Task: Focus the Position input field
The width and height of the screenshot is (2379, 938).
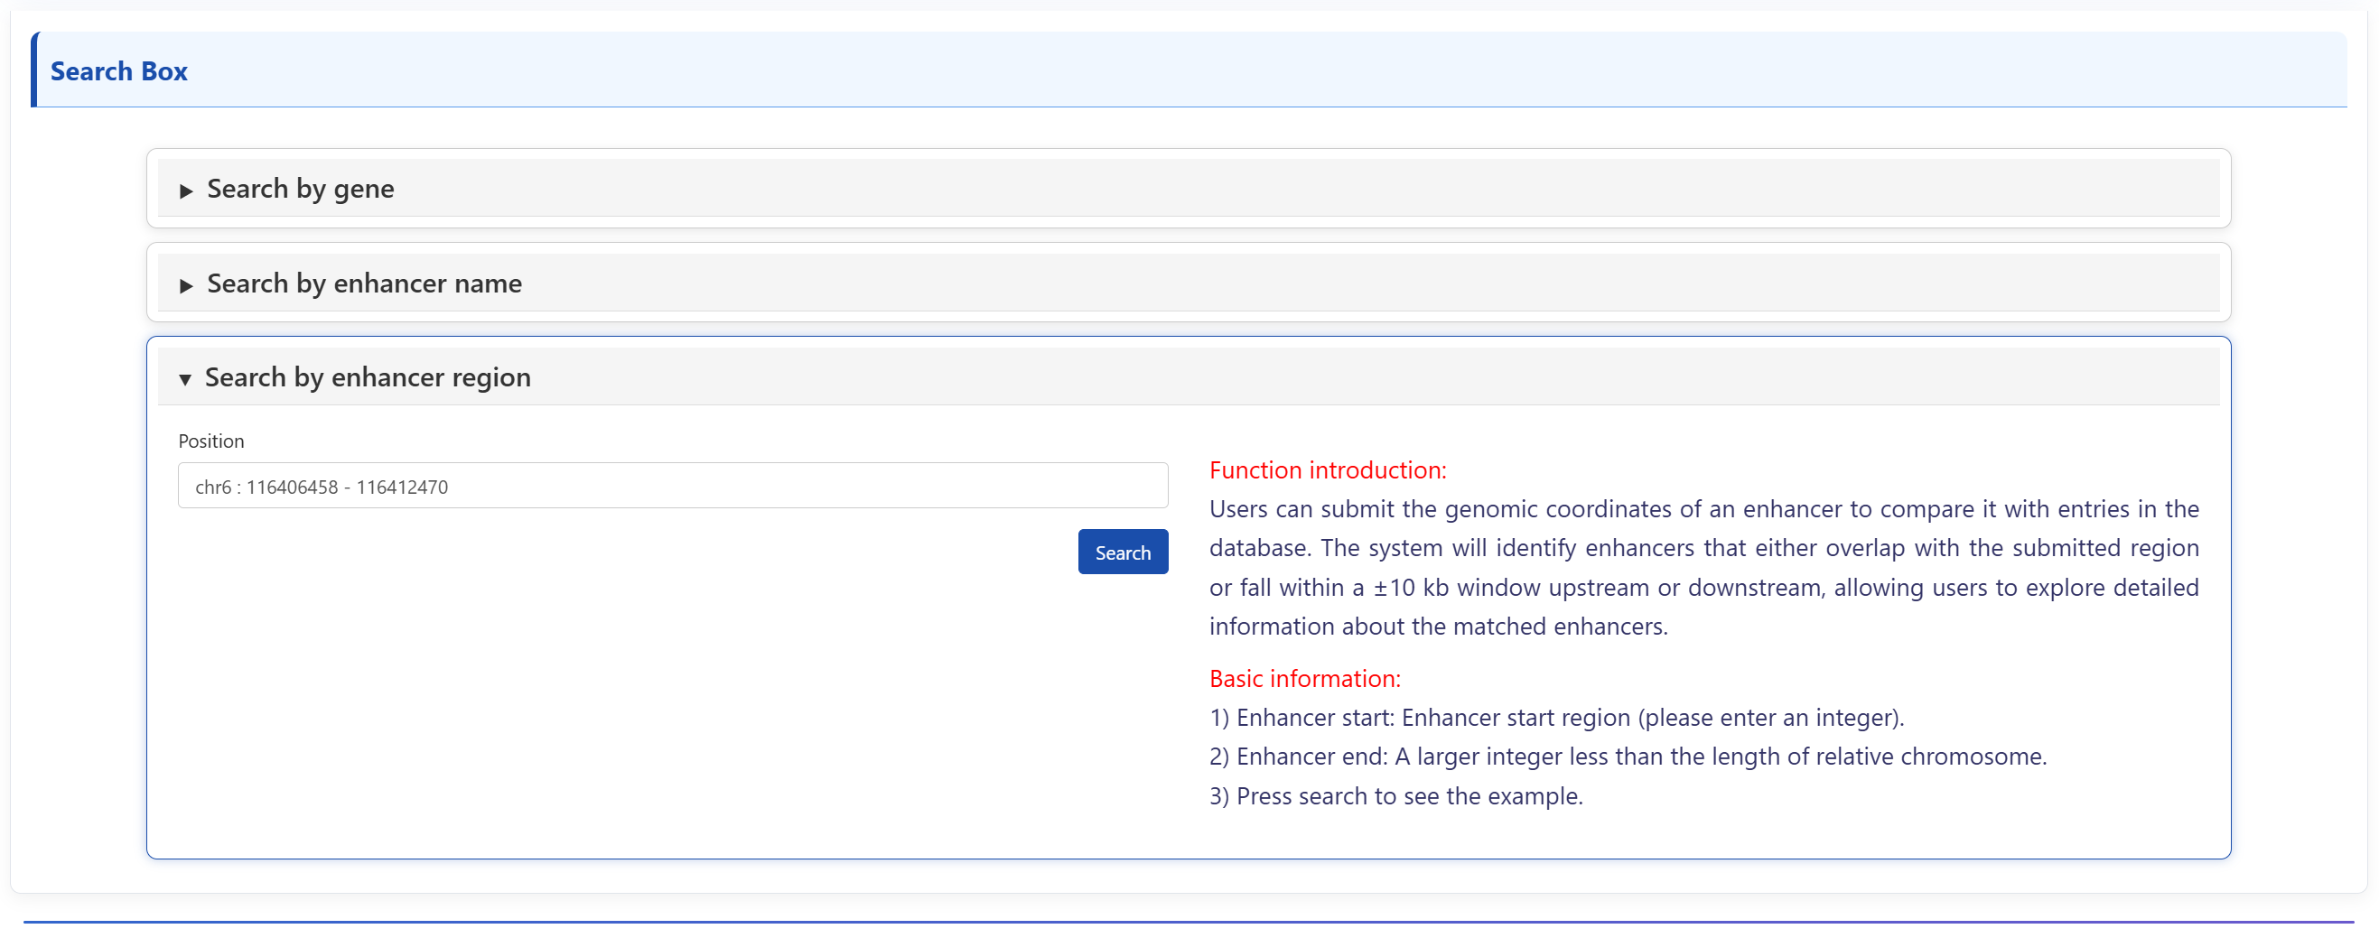Action: pyautogui.click(x=672, y=486)
